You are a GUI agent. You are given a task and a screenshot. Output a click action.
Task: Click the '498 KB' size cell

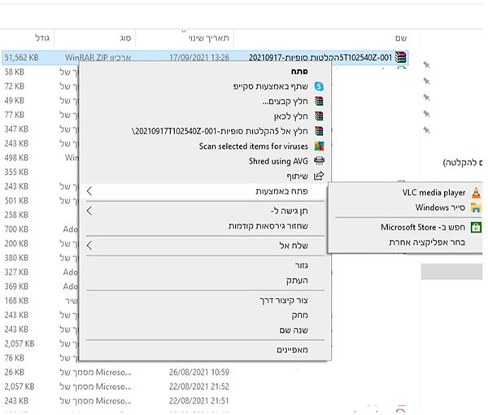pyautogui.click(x=16, y=158)
